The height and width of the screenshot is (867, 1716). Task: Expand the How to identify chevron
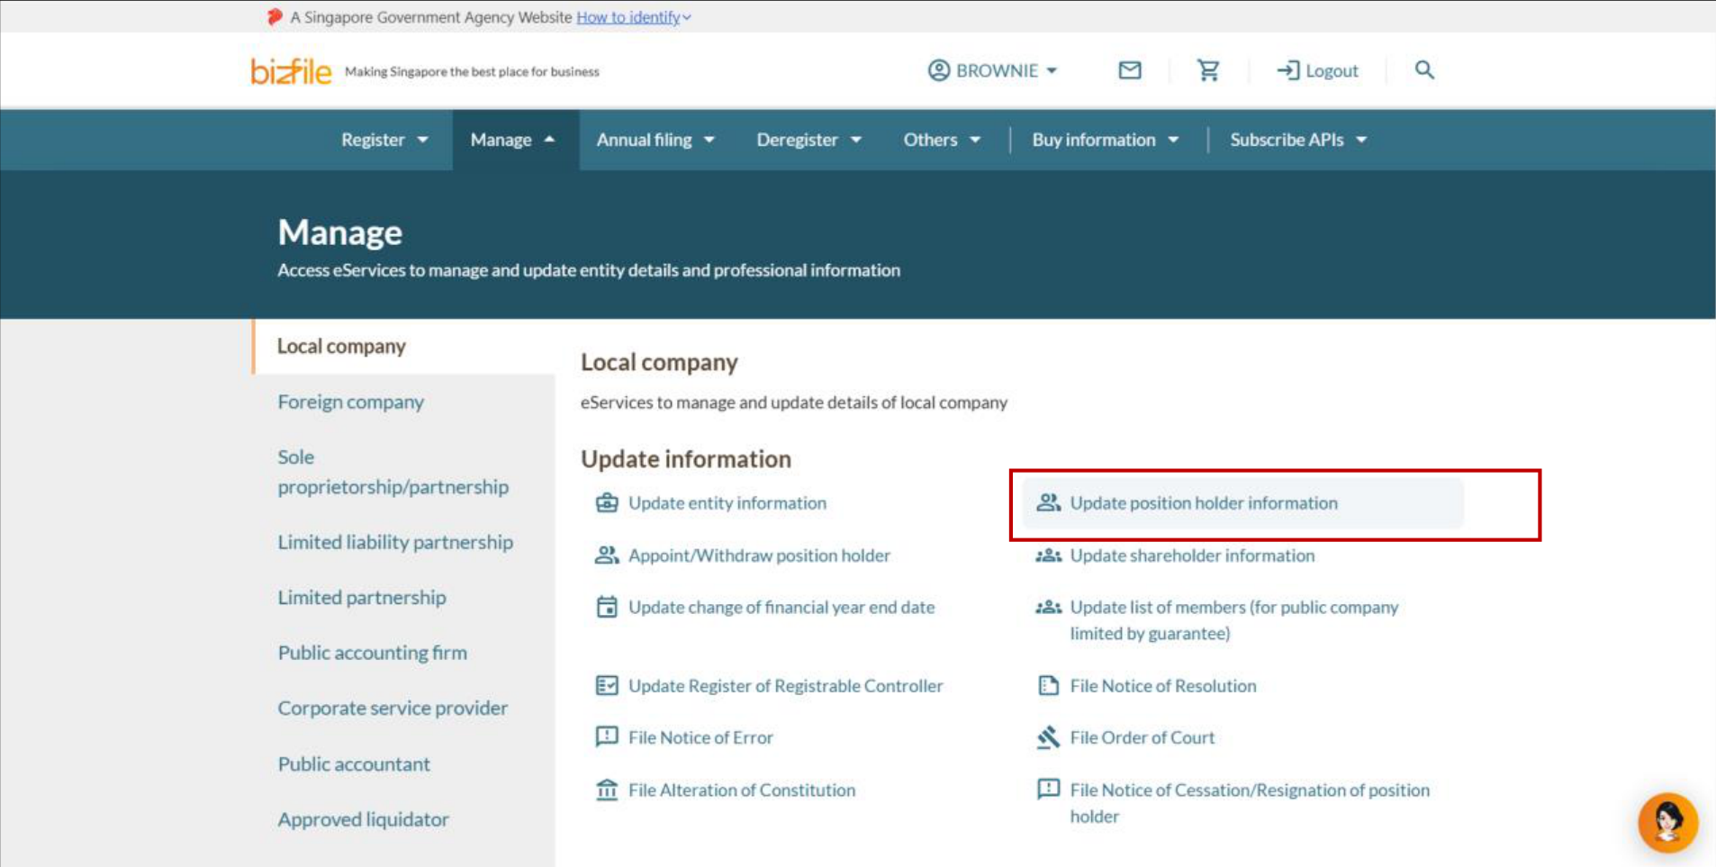687,17
